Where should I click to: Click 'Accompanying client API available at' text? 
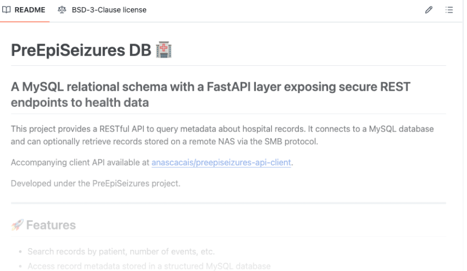pos(80,163)
